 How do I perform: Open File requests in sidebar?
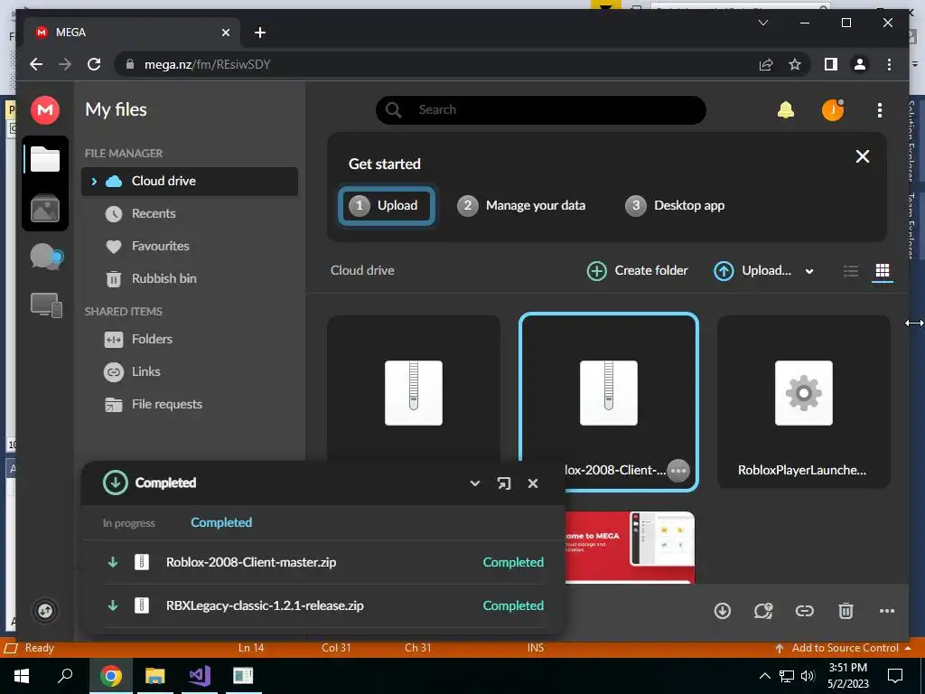154,404
